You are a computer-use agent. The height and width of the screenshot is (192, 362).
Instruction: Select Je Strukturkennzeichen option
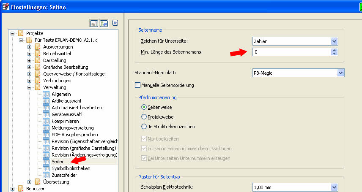144,126
